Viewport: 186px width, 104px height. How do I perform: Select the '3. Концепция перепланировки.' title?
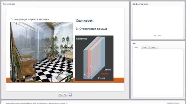30,19
